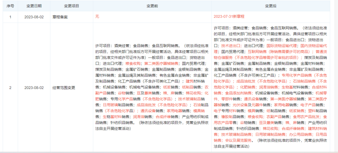Image resolution: width=338 pixels, height=153 pixels.
Task: Click 许可项目 at start of 变更后 text
Action: pyautogui.click(x=222, y=28)
